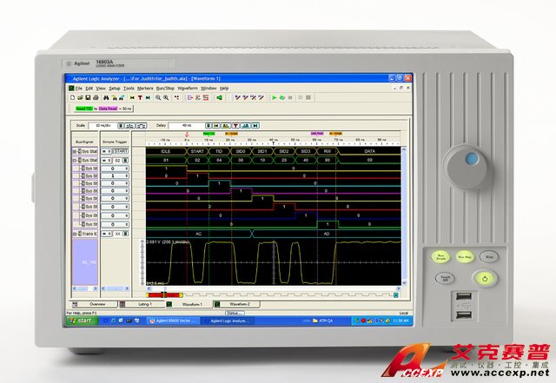Click the Zoom Out magnifier icon
The image size is (556, 383).
pos(166,98)
